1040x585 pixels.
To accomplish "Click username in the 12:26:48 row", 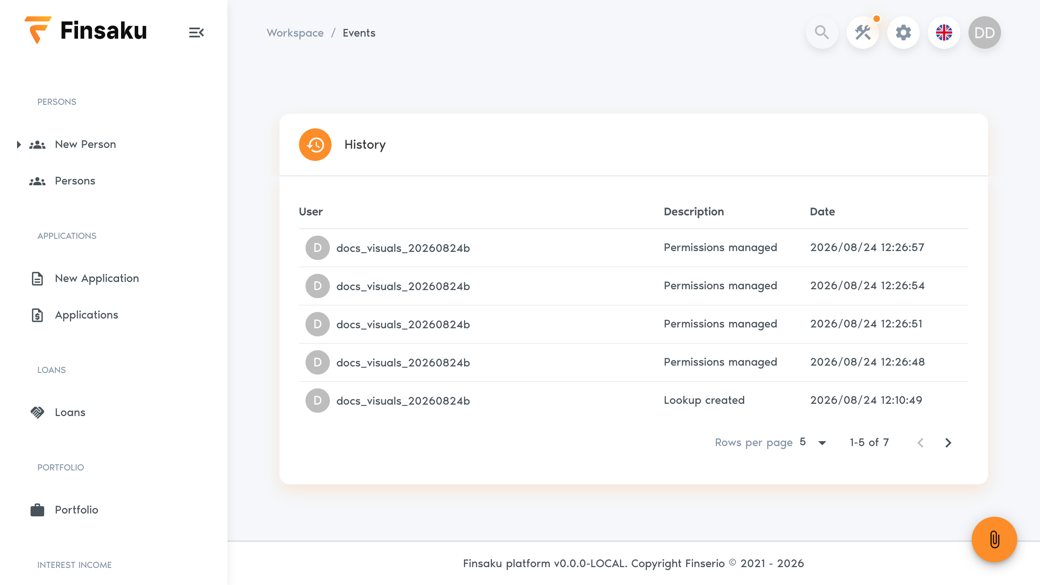I will (x=403, y=363).
